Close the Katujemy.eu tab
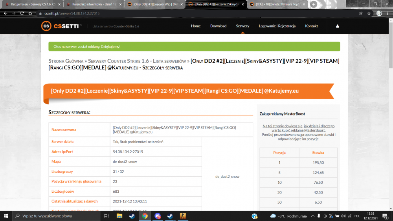393x221 pixels. pos(59,4)
